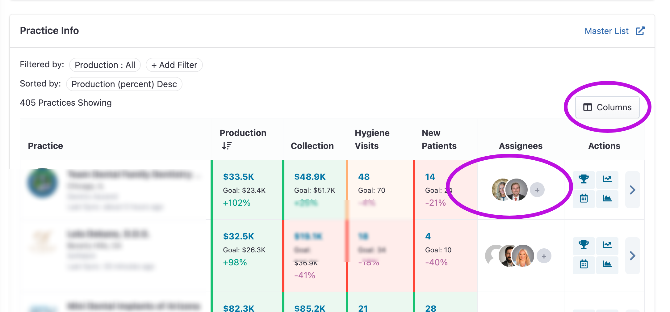Sort by the Collection column header
Viewport: 670px width, 312px height.
[312, 146]
